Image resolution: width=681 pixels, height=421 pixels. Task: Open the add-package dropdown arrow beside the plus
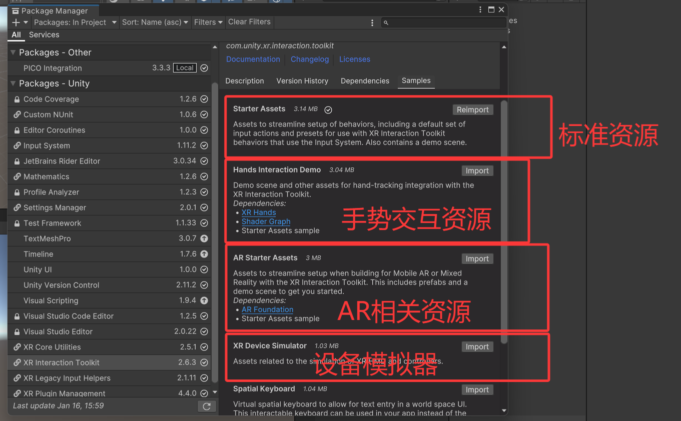[x=26, y=22]
